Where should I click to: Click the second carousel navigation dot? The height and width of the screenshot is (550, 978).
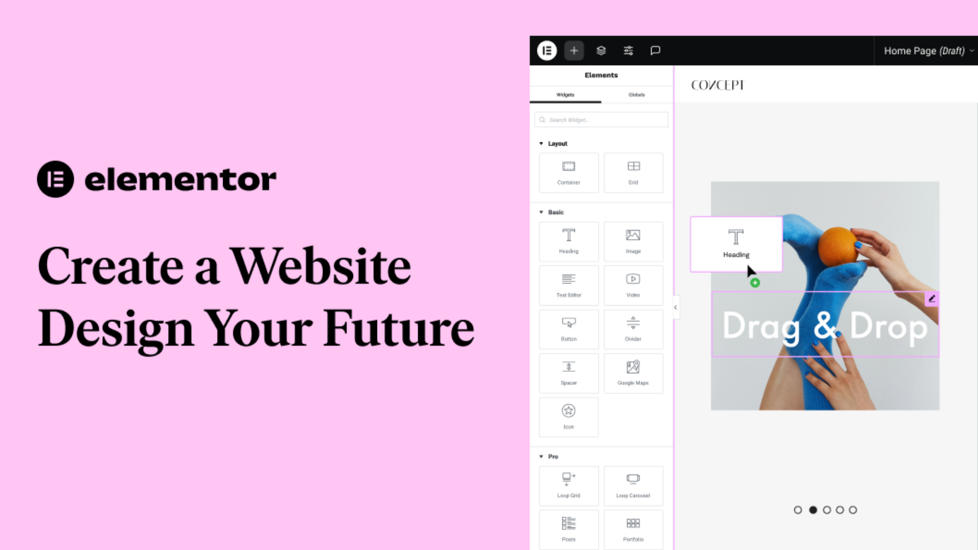813,510
